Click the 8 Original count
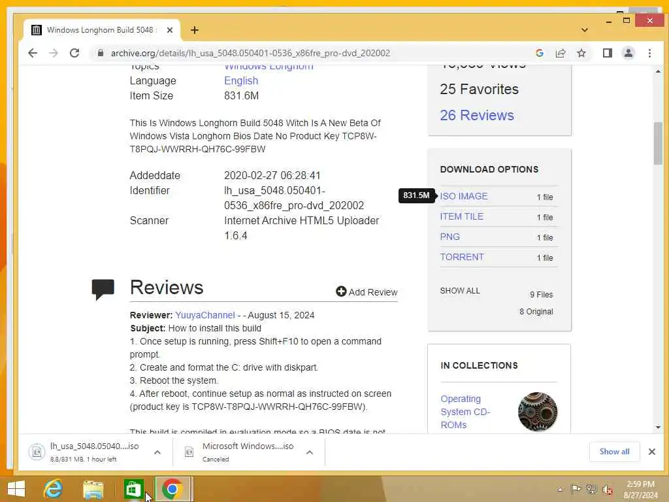 (536, 312)
